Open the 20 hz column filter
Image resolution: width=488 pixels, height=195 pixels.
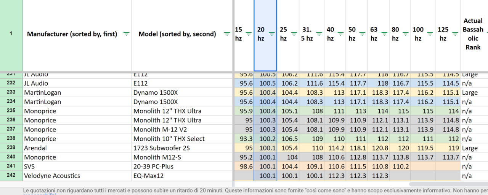coord(271,34)
